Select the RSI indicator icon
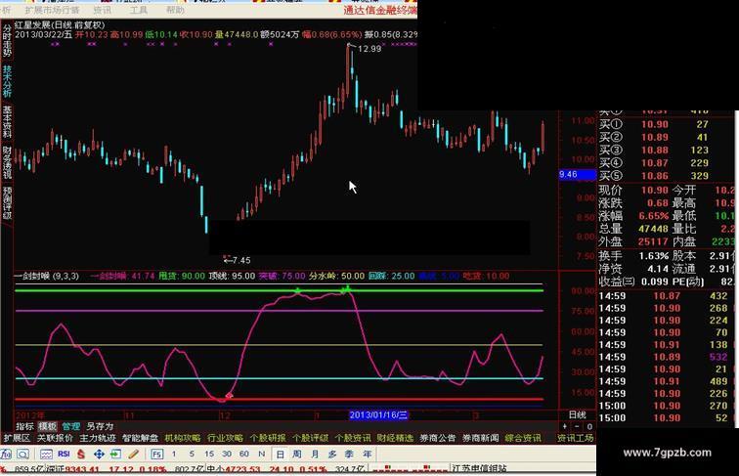739x476 pixels. tap(64, 454)
